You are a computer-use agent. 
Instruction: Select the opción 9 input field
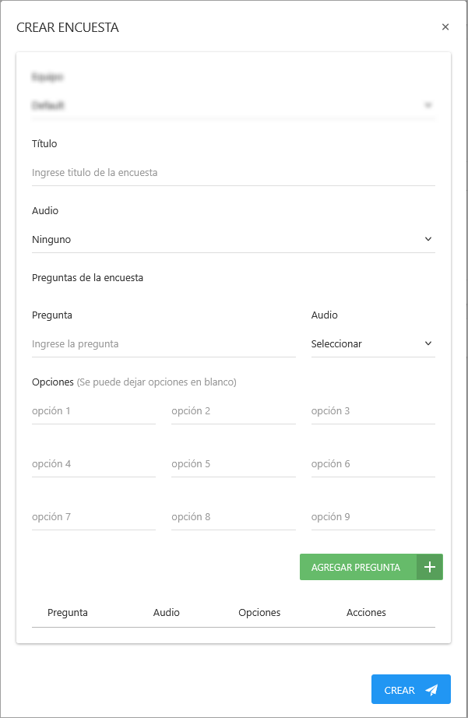(x=373, y=516)
